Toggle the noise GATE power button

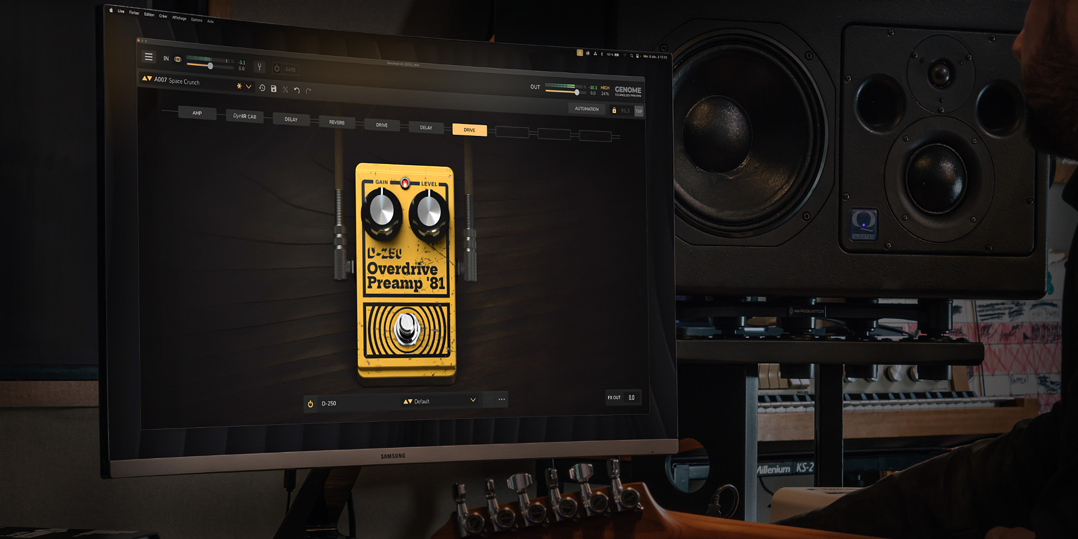(277, 68)
